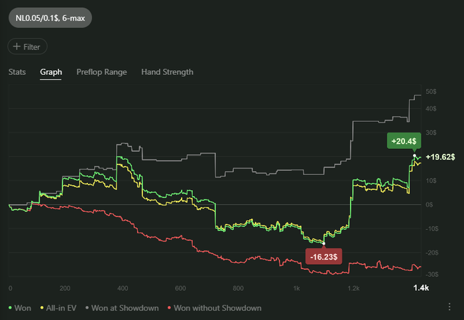464x320 pixels.
Task: Click the red -16.23$ low label
Action: click(323, 256)
